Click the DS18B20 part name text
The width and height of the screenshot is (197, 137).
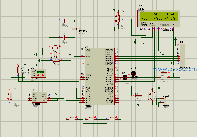35,79
